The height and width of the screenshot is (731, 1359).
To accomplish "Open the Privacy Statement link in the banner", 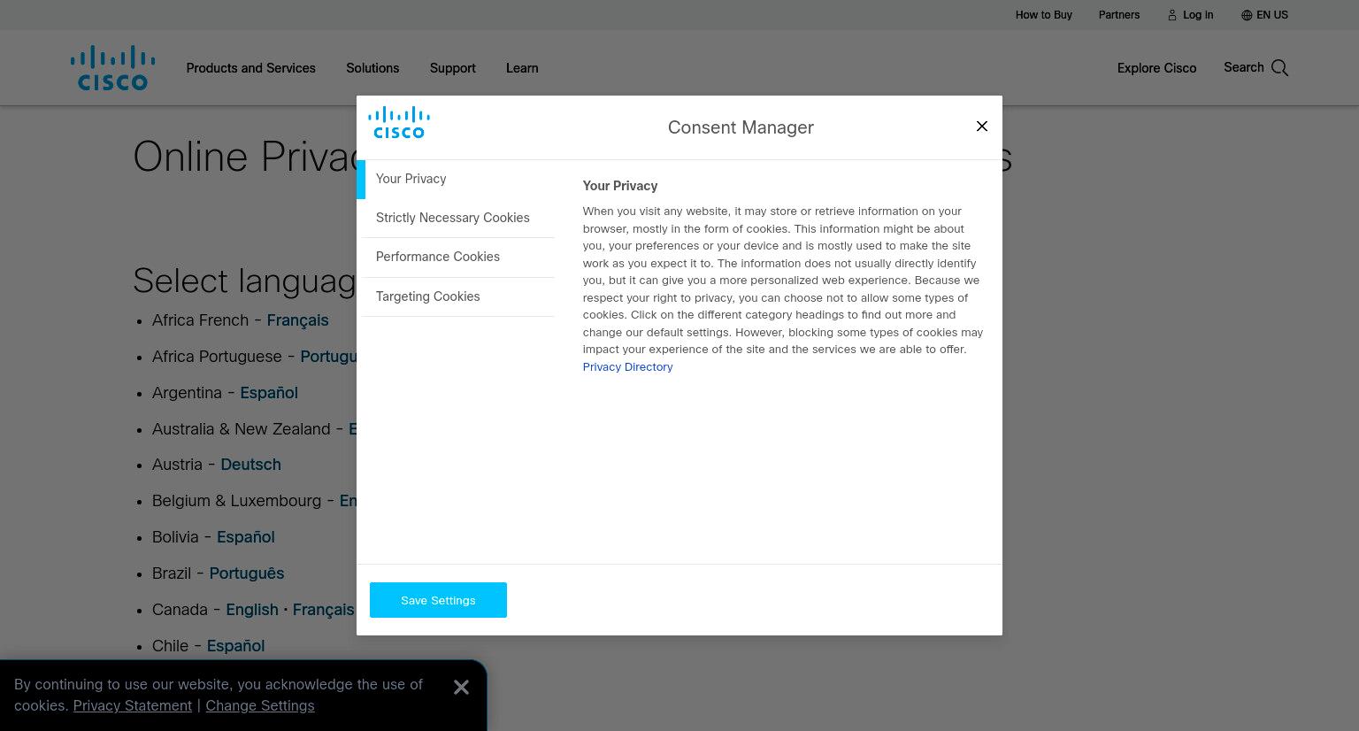I will point(133,705).
